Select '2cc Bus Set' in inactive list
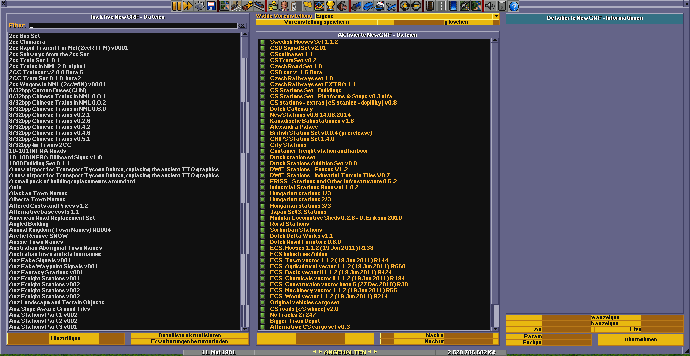Viewport: 690px width, 356px height. (x=124, y=36)
